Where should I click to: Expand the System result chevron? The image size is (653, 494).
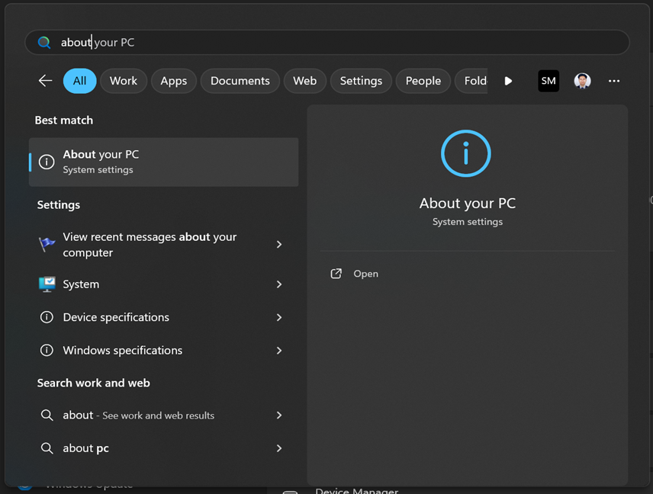[x=279, y=284]
